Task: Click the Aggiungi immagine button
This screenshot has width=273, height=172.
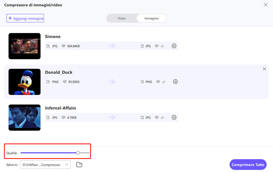Action: pos(25,18)
